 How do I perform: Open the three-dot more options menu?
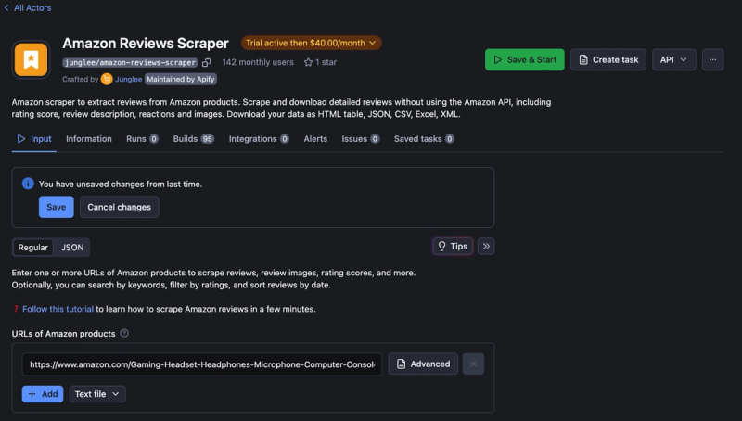tap(712, 59)
